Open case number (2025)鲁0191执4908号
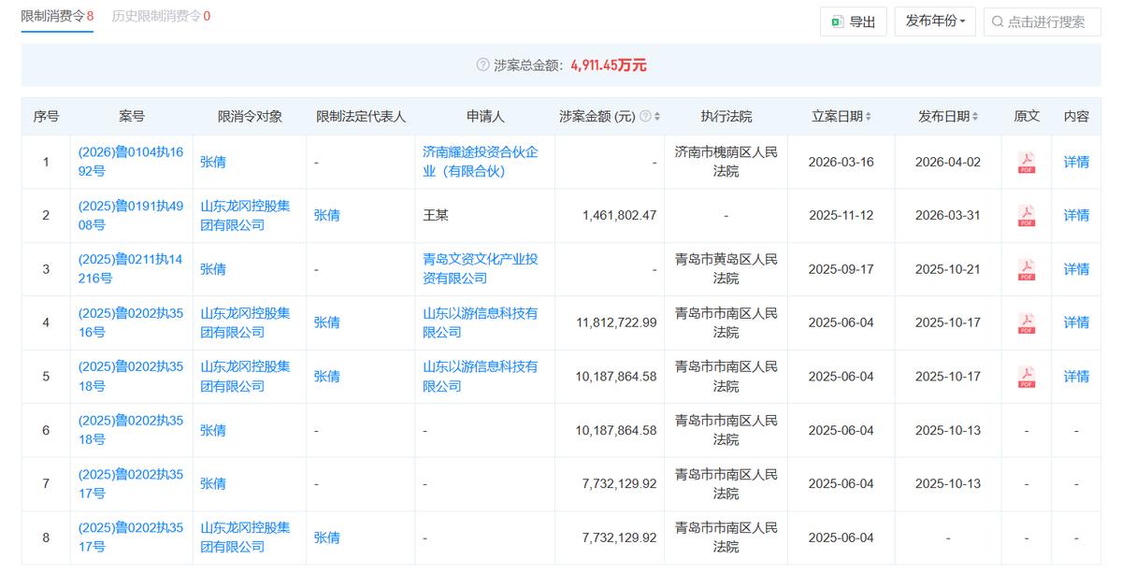This screenshot has height=573, width=1122. point(130,216)
